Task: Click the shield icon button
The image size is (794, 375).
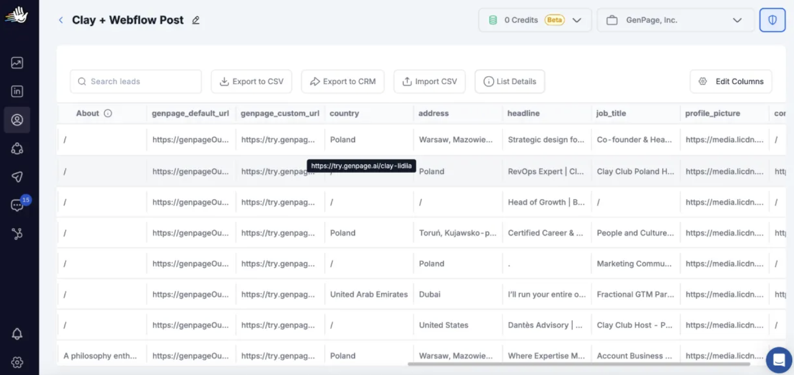Action: (773, 20)
